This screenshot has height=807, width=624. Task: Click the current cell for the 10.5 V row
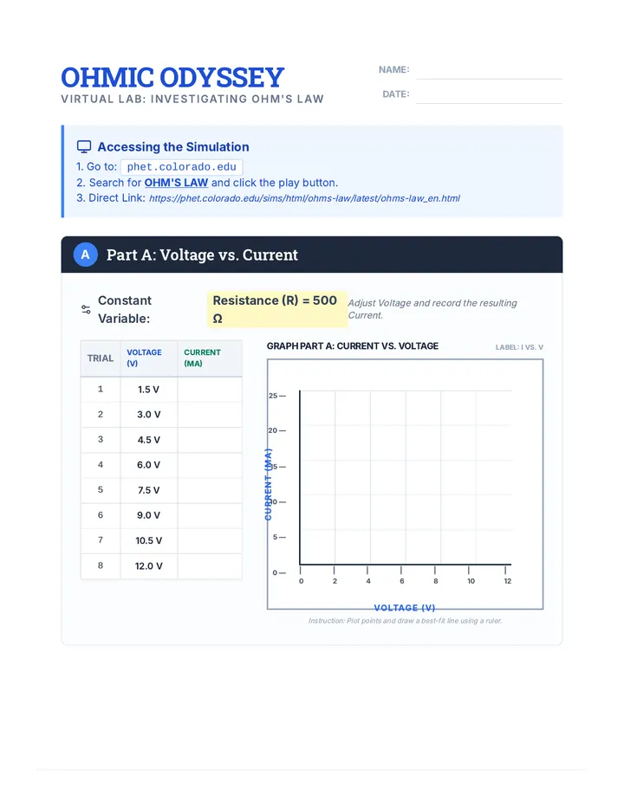[x=210, y=541]
